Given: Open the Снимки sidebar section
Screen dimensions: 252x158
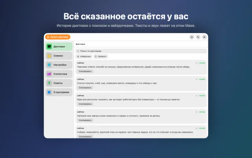Looking at the screenshot, I should [59, 56].
